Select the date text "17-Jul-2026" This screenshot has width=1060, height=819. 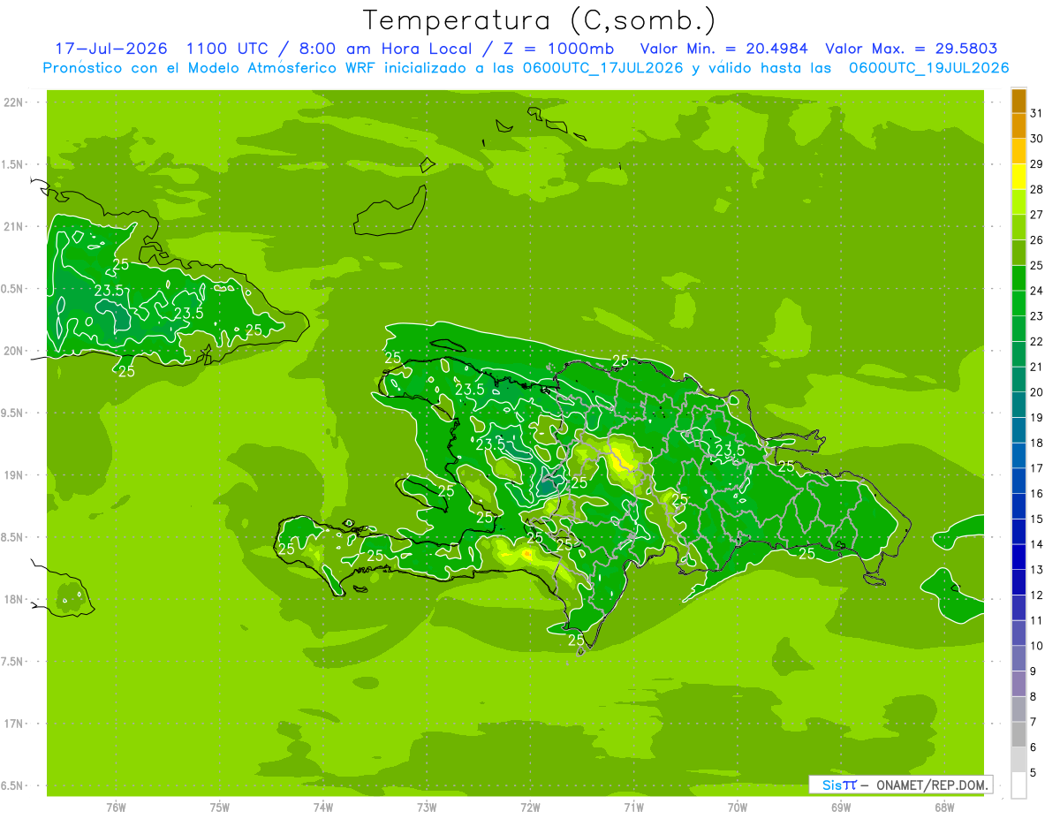click(111, 49)
